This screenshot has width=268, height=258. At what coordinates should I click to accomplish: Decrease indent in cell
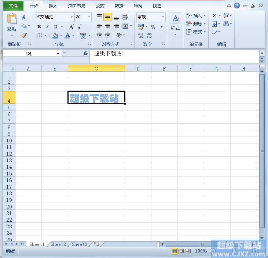pos(99,35)
